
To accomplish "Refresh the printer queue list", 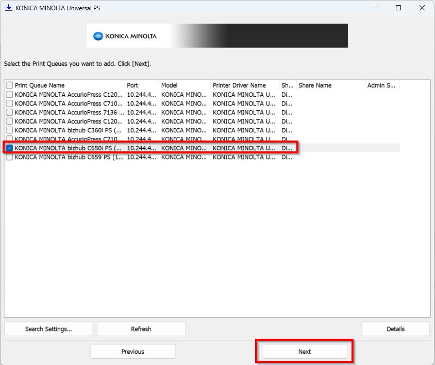I will coord(141,328).
